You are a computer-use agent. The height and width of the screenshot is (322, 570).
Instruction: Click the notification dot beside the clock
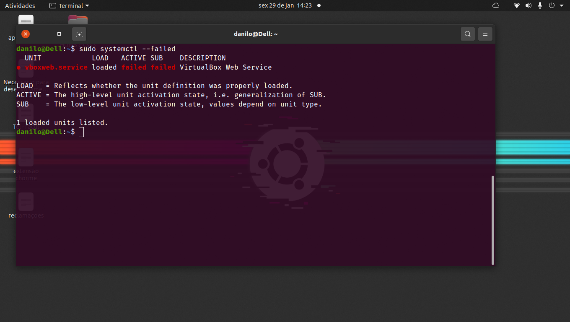[319, 5]
